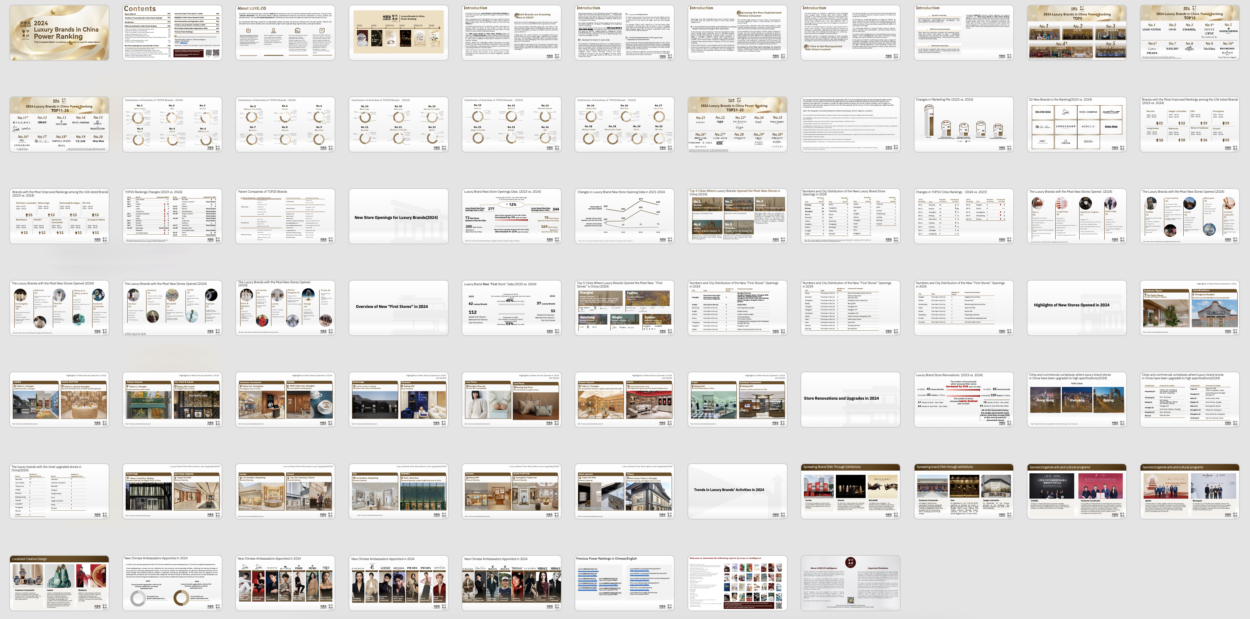Click the Highlights of New Stores Opened title slide

tap(1076, 308)
